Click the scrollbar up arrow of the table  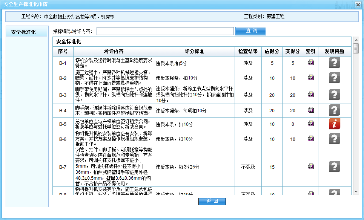[x=355, y=40]
